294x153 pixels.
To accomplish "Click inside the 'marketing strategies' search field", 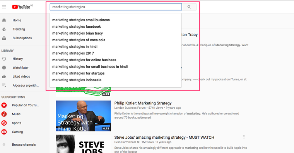I will (116, 7).
